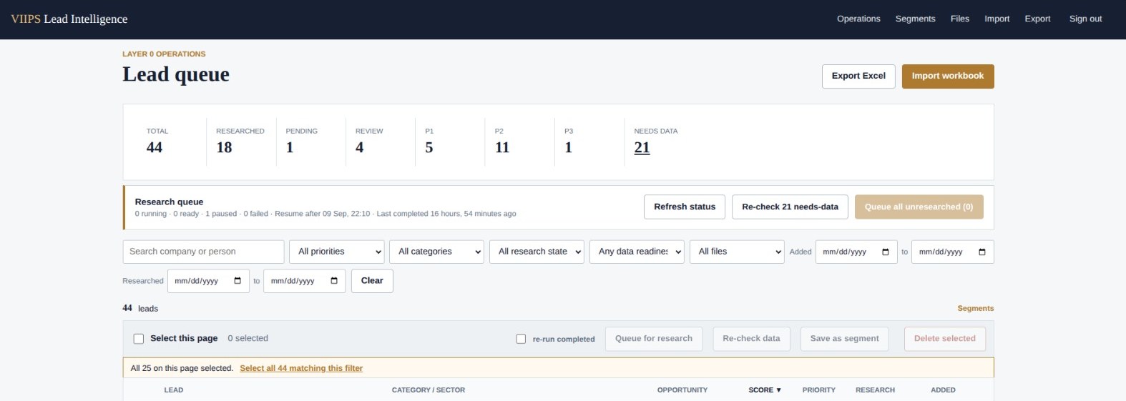Click the Re-check data button
Image resolution: width=1126 pixels, height=401 pixels.
[751, 339]
